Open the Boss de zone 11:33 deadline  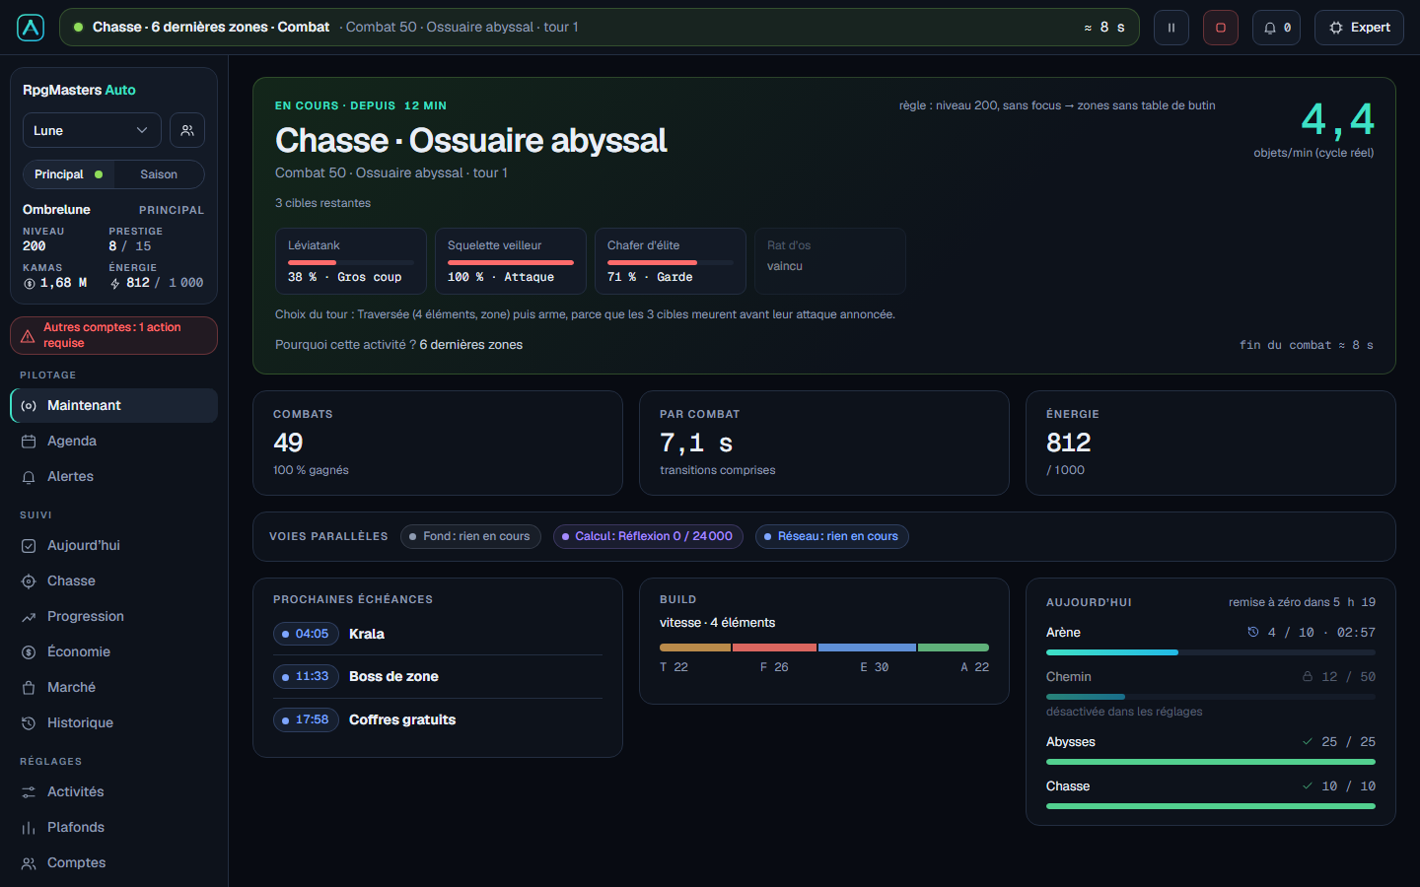click(438, 676)
